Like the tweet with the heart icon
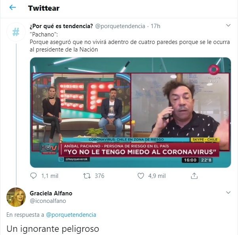242x235 pixels. tap(141, 176)
